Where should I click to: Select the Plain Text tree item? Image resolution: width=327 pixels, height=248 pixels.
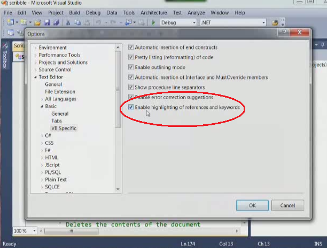click(56, 180)
